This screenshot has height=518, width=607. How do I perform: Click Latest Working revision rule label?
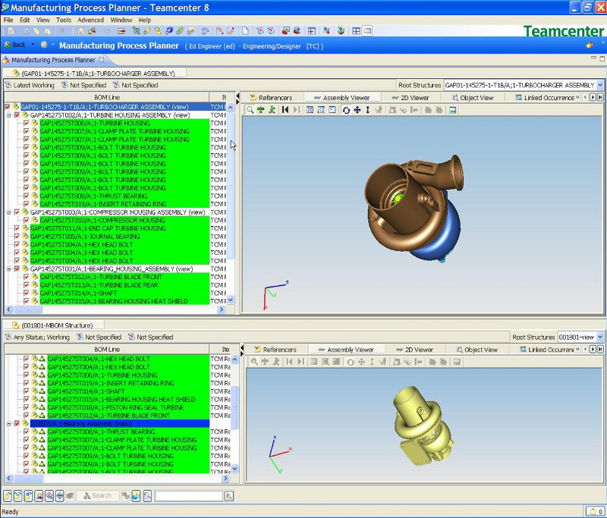[x=33, y=85]
